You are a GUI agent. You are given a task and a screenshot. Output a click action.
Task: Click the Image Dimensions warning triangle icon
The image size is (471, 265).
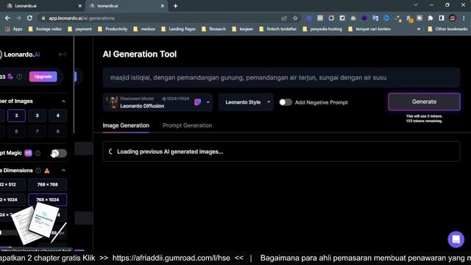(x=47, y=170)
